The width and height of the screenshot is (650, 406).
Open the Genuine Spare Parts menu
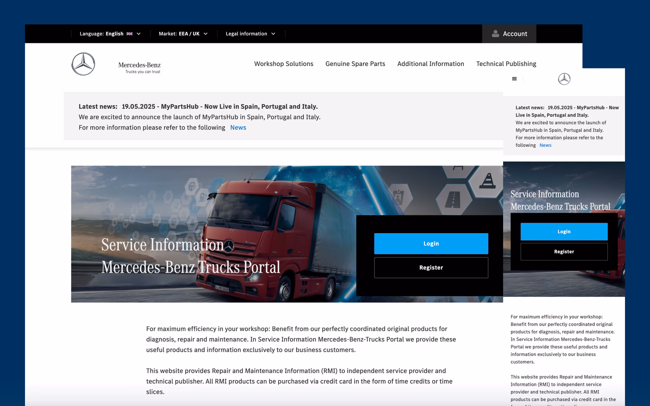pyautogui.click(x=355, y=64)
